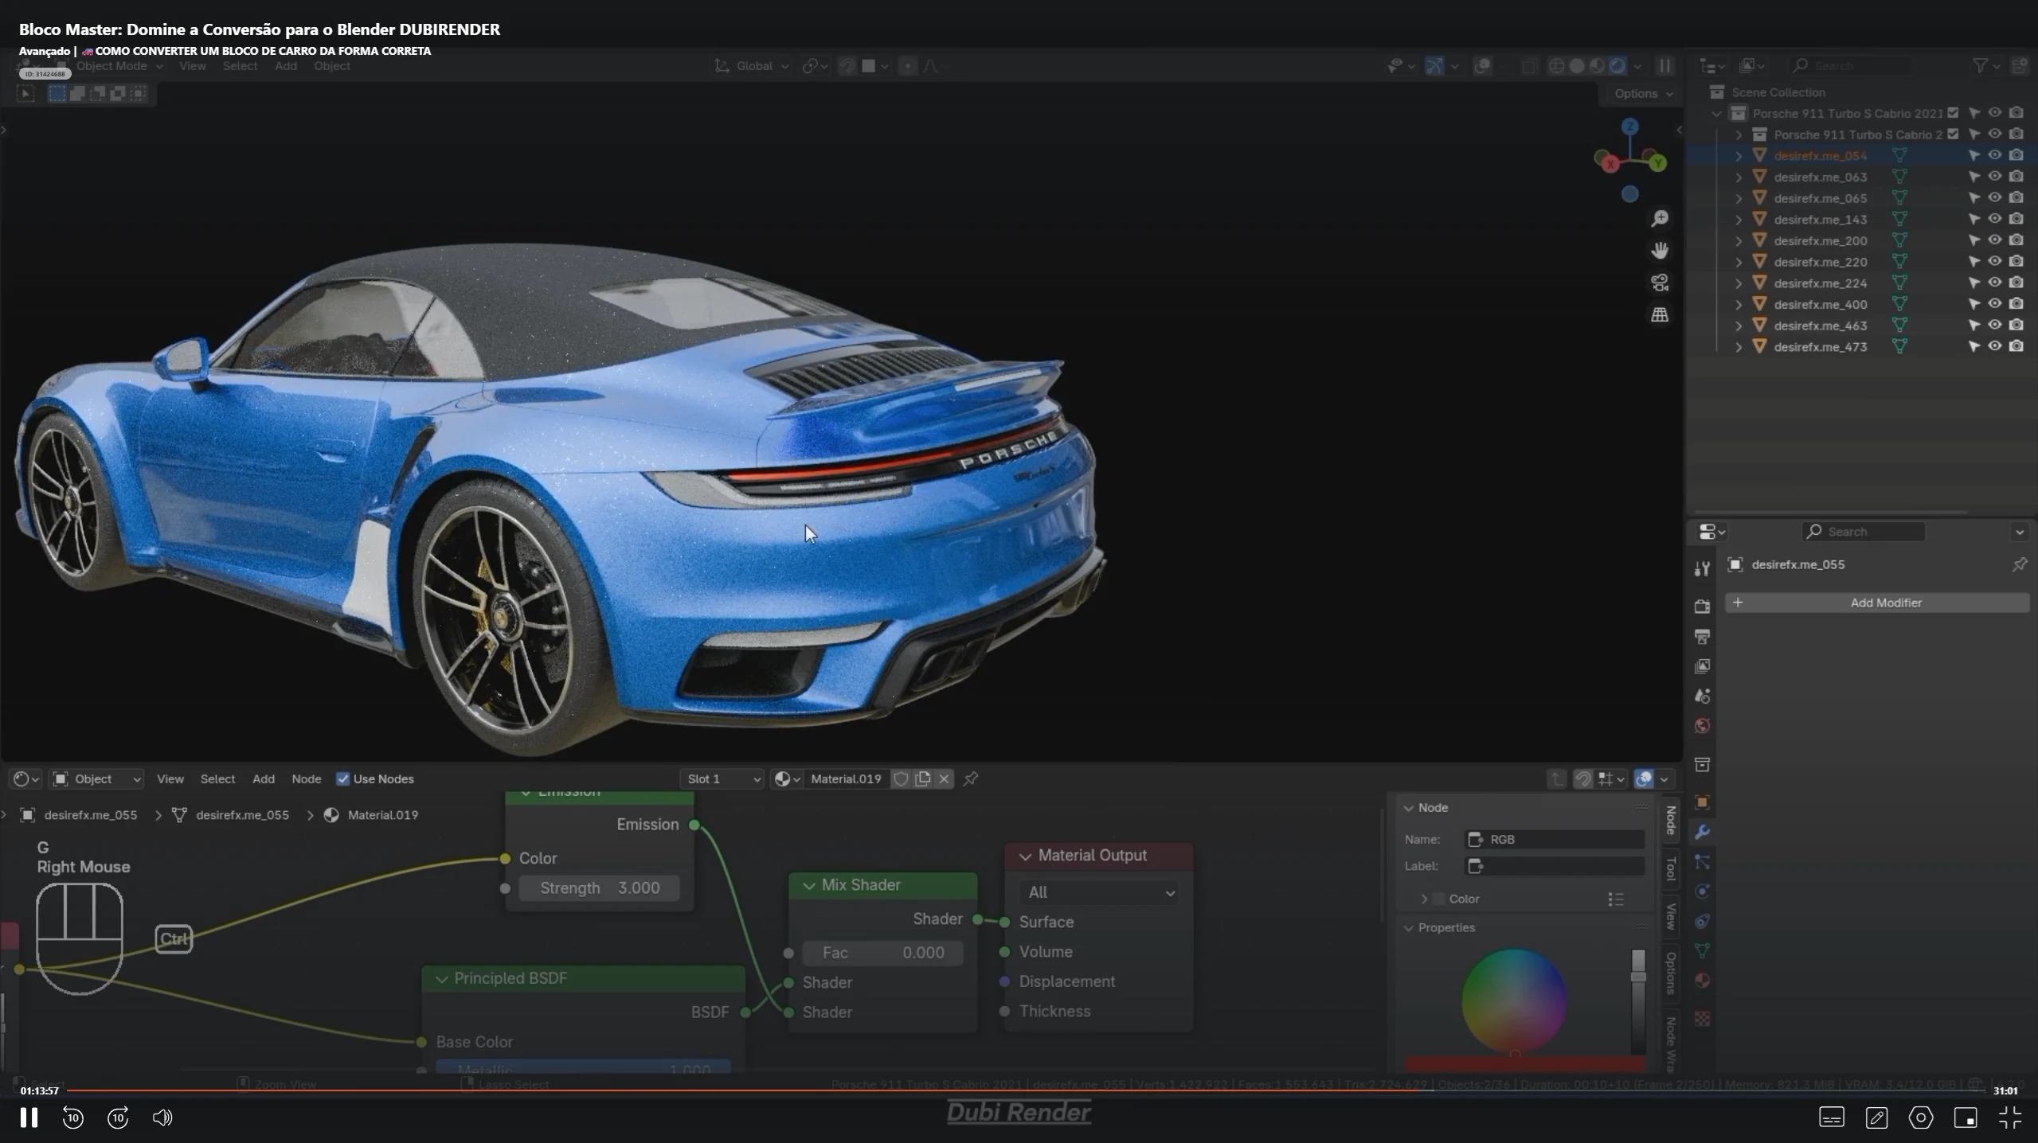Open the Particles properties tab icon
This screenshot has height=1143, width=2038.
pyautogui.click(x=1702, y=862)
